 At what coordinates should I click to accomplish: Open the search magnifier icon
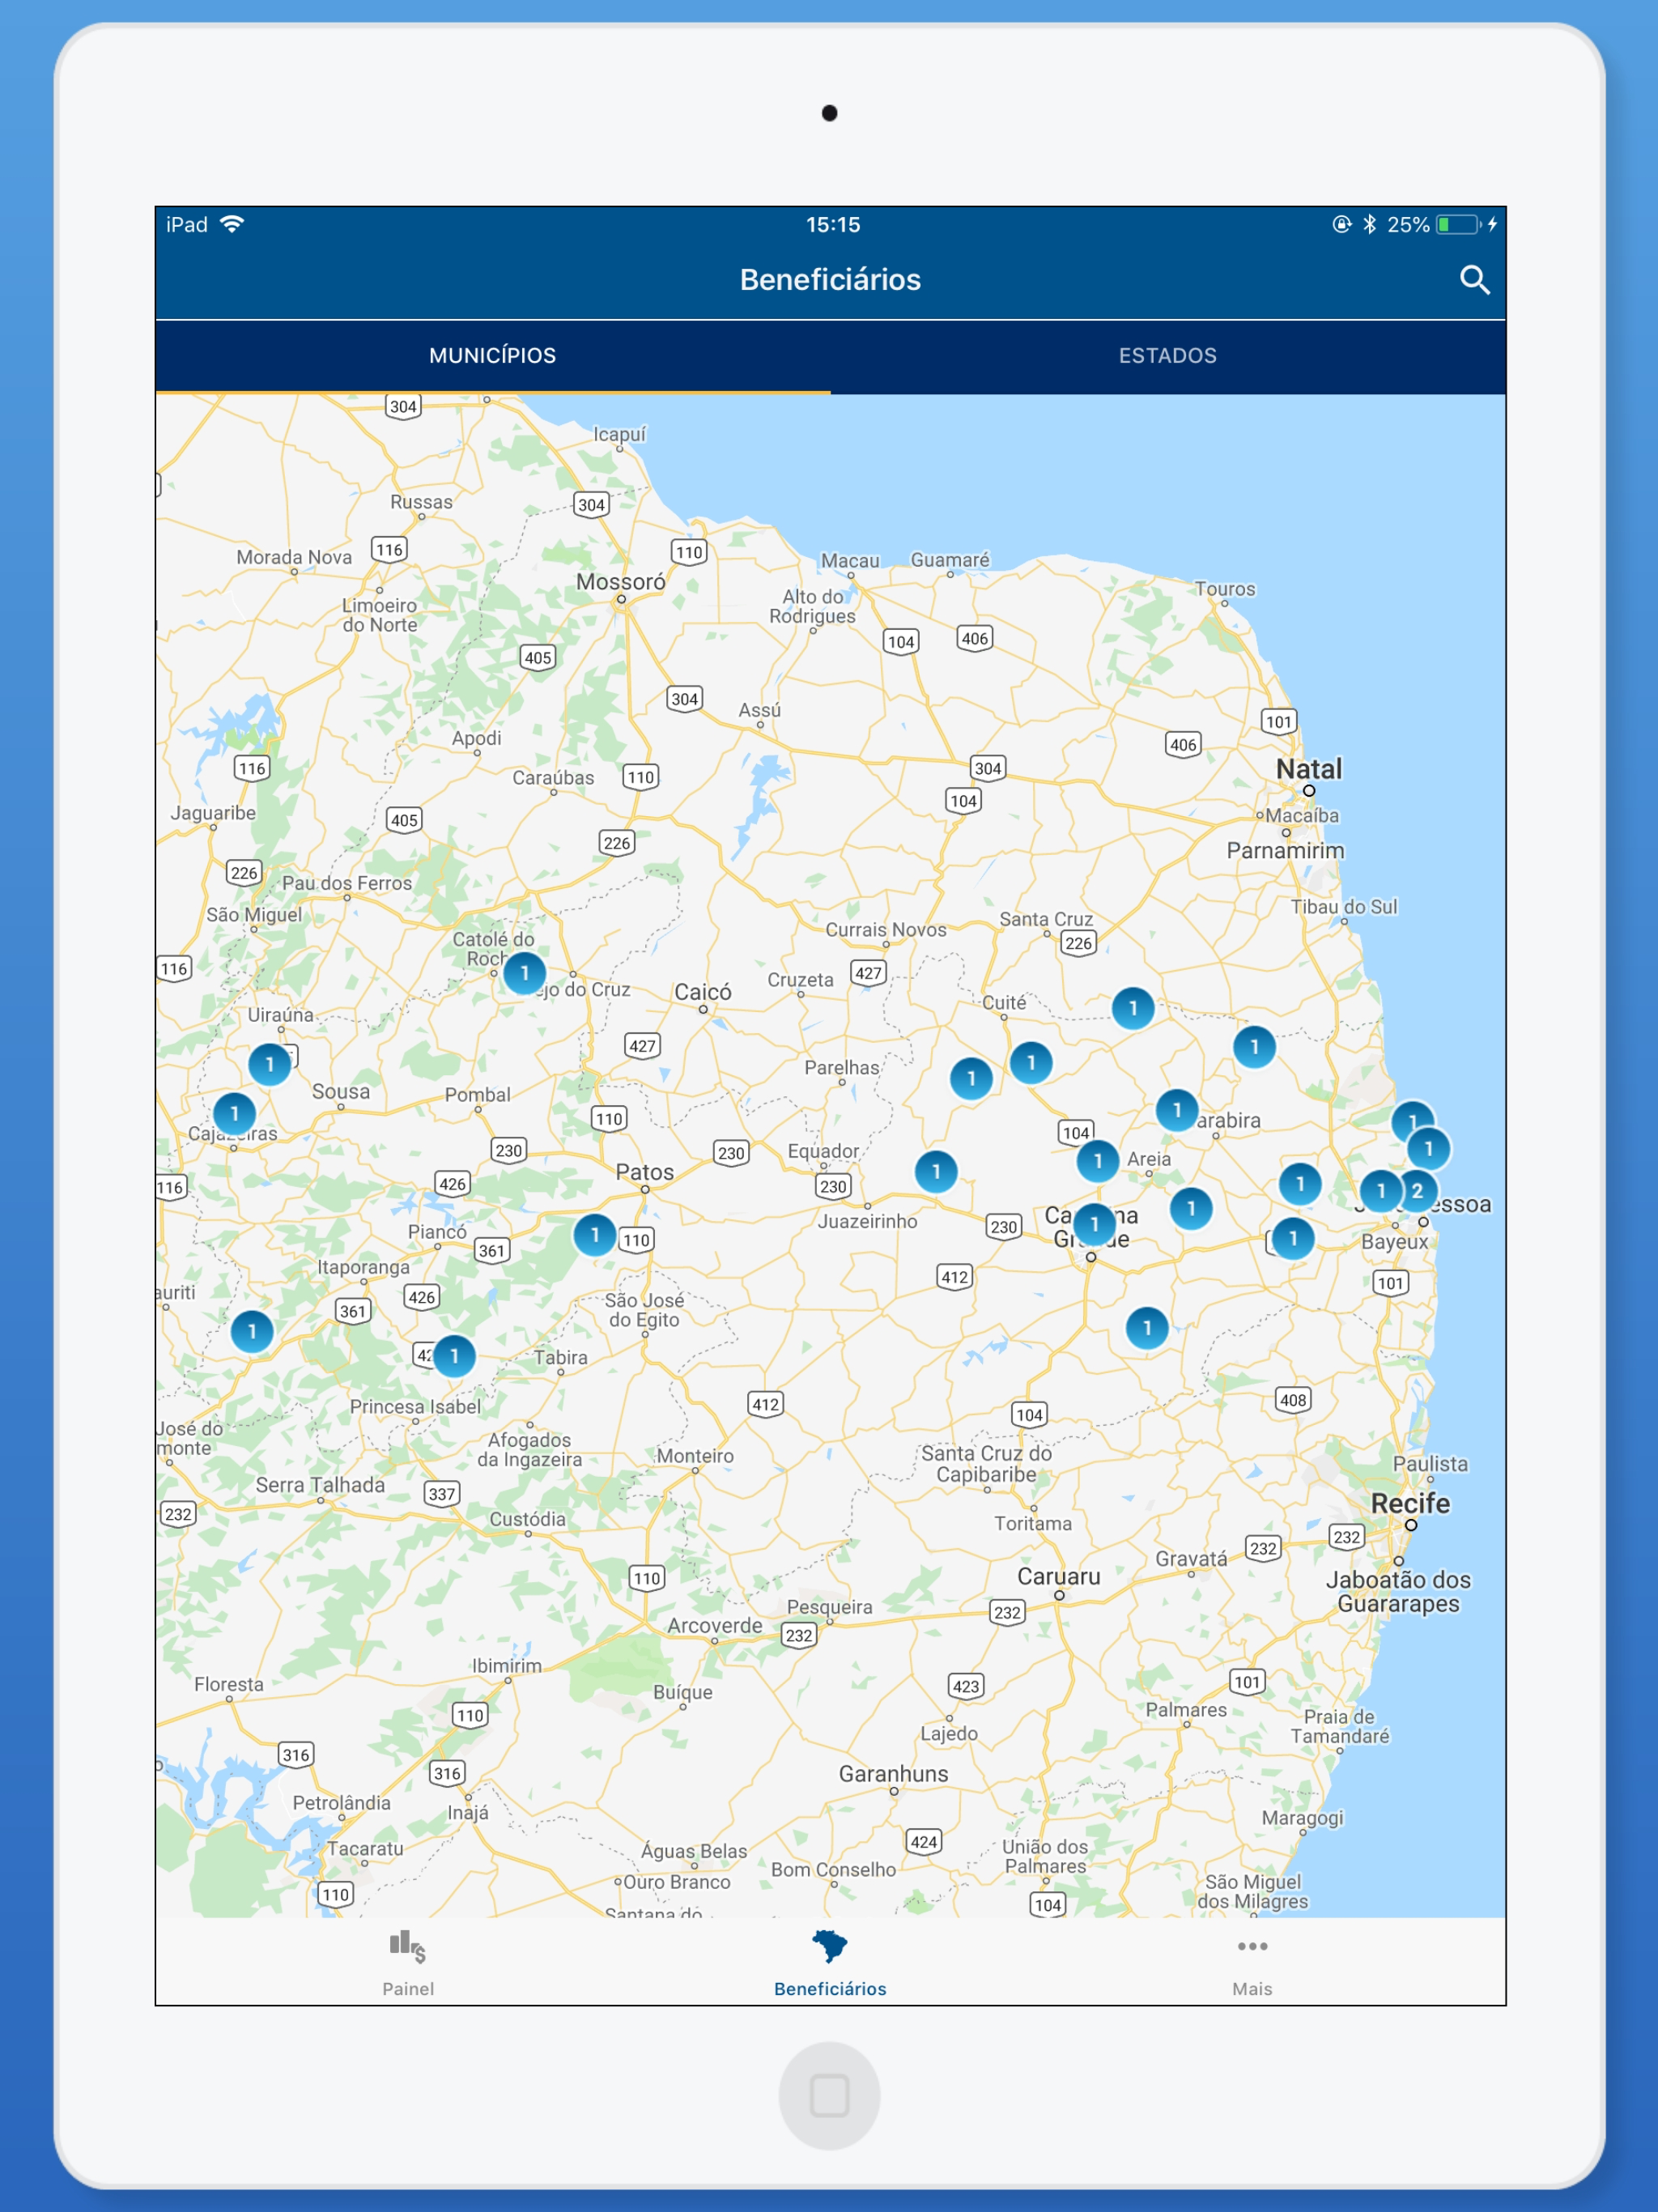click(x=1474, y=280)
